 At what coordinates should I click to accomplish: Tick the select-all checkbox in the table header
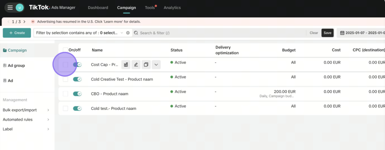click(65, 50)
